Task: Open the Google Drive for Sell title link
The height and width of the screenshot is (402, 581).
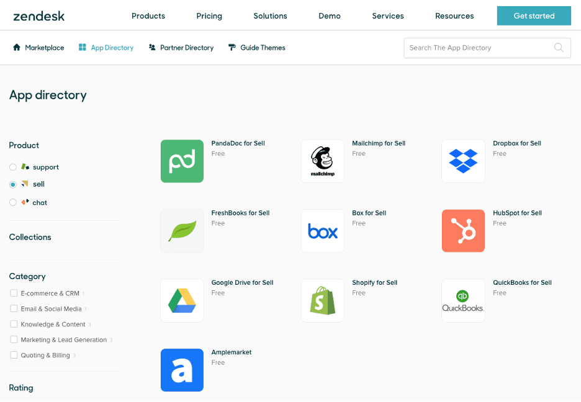Action: point(242,282)
